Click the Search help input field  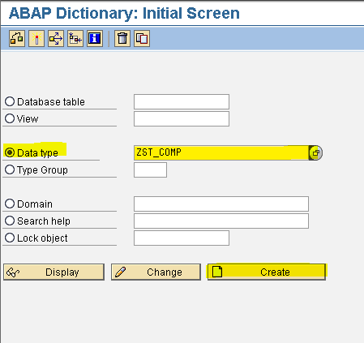[221, 221]
